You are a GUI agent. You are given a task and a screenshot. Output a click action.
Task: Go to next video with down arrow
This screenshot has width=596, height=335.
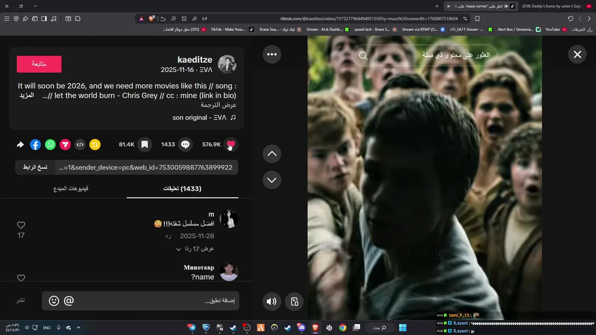[x=272, y=180]
